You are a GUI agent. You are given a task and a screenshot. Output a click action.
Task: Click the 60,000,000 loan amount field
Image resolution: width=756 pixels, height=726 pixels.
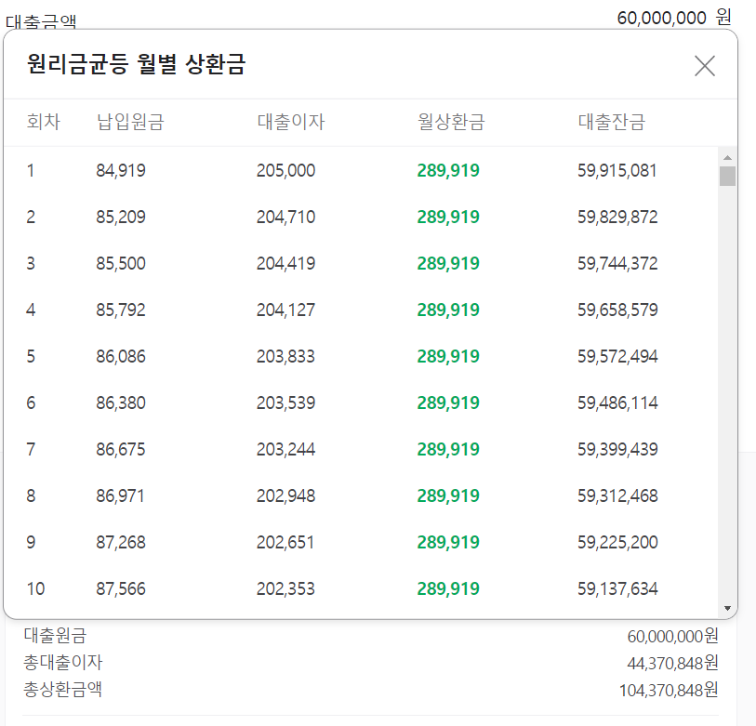(661, 18)
